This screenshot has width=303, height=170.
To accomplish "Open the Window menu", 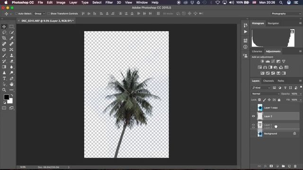I will 142,2.
